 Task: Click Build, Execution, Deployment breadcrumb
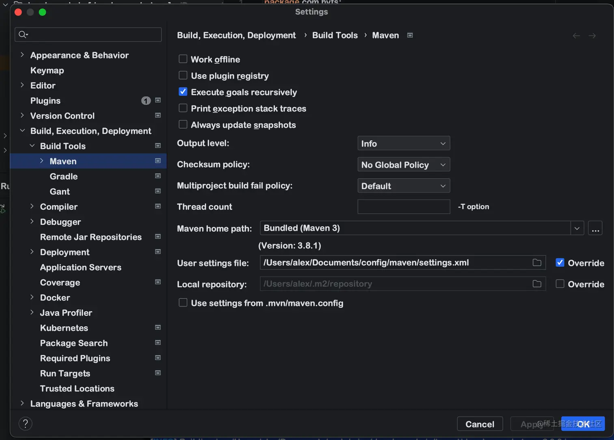click(236, 35)
